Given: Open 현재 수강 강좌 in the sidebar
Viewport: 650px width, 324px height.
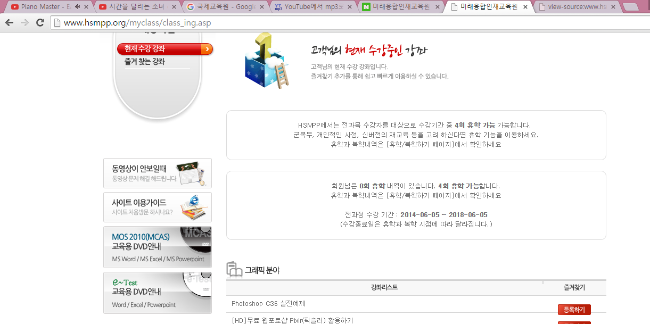Looking at the screenshot, I should coord(165,49).
